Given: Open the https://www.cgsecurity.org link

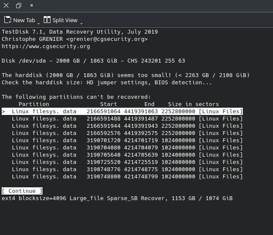Looking at the screenshot, I should (46, 46).
